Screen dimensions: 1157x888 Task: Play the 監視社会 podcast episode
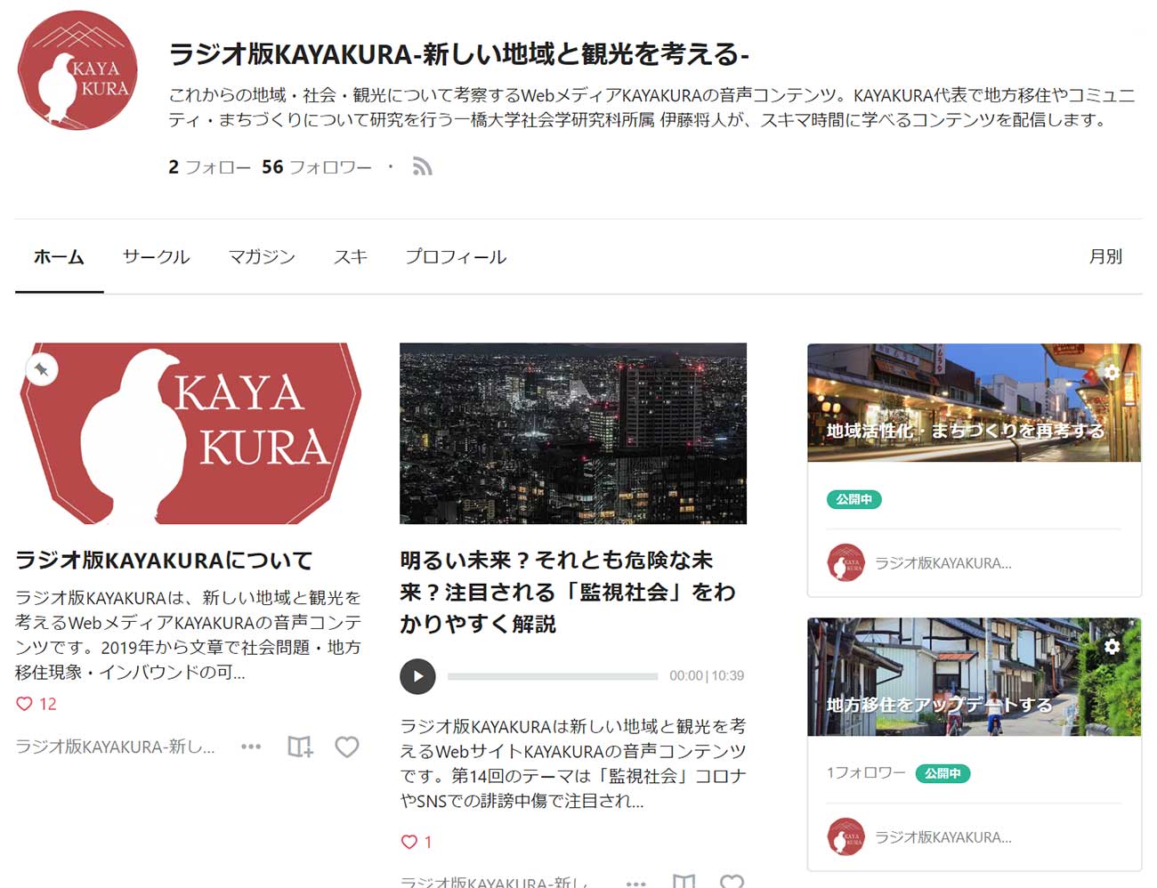tap(417, 676)
